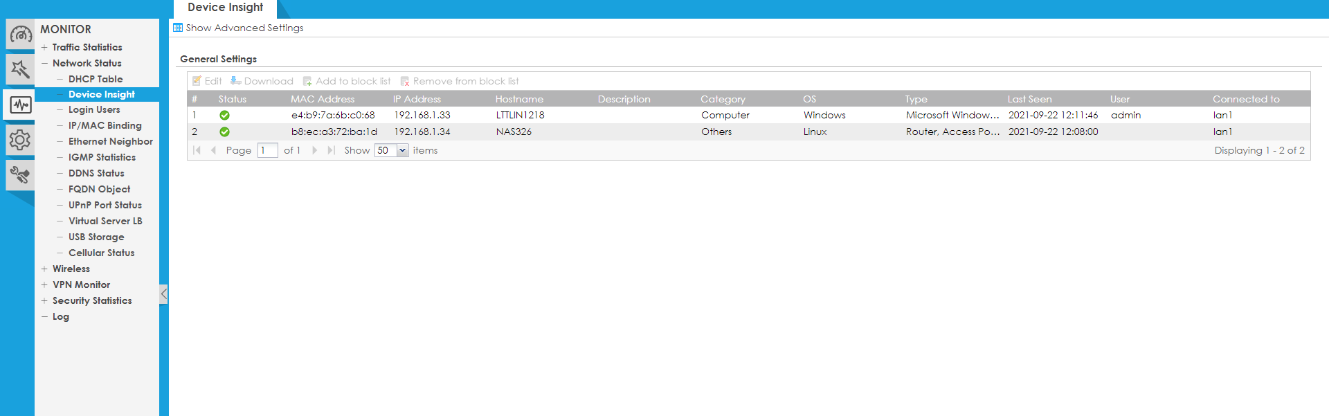1329x416 pixels.
Task: Click the Download icon in toolbar
Action: pos(235,81)
